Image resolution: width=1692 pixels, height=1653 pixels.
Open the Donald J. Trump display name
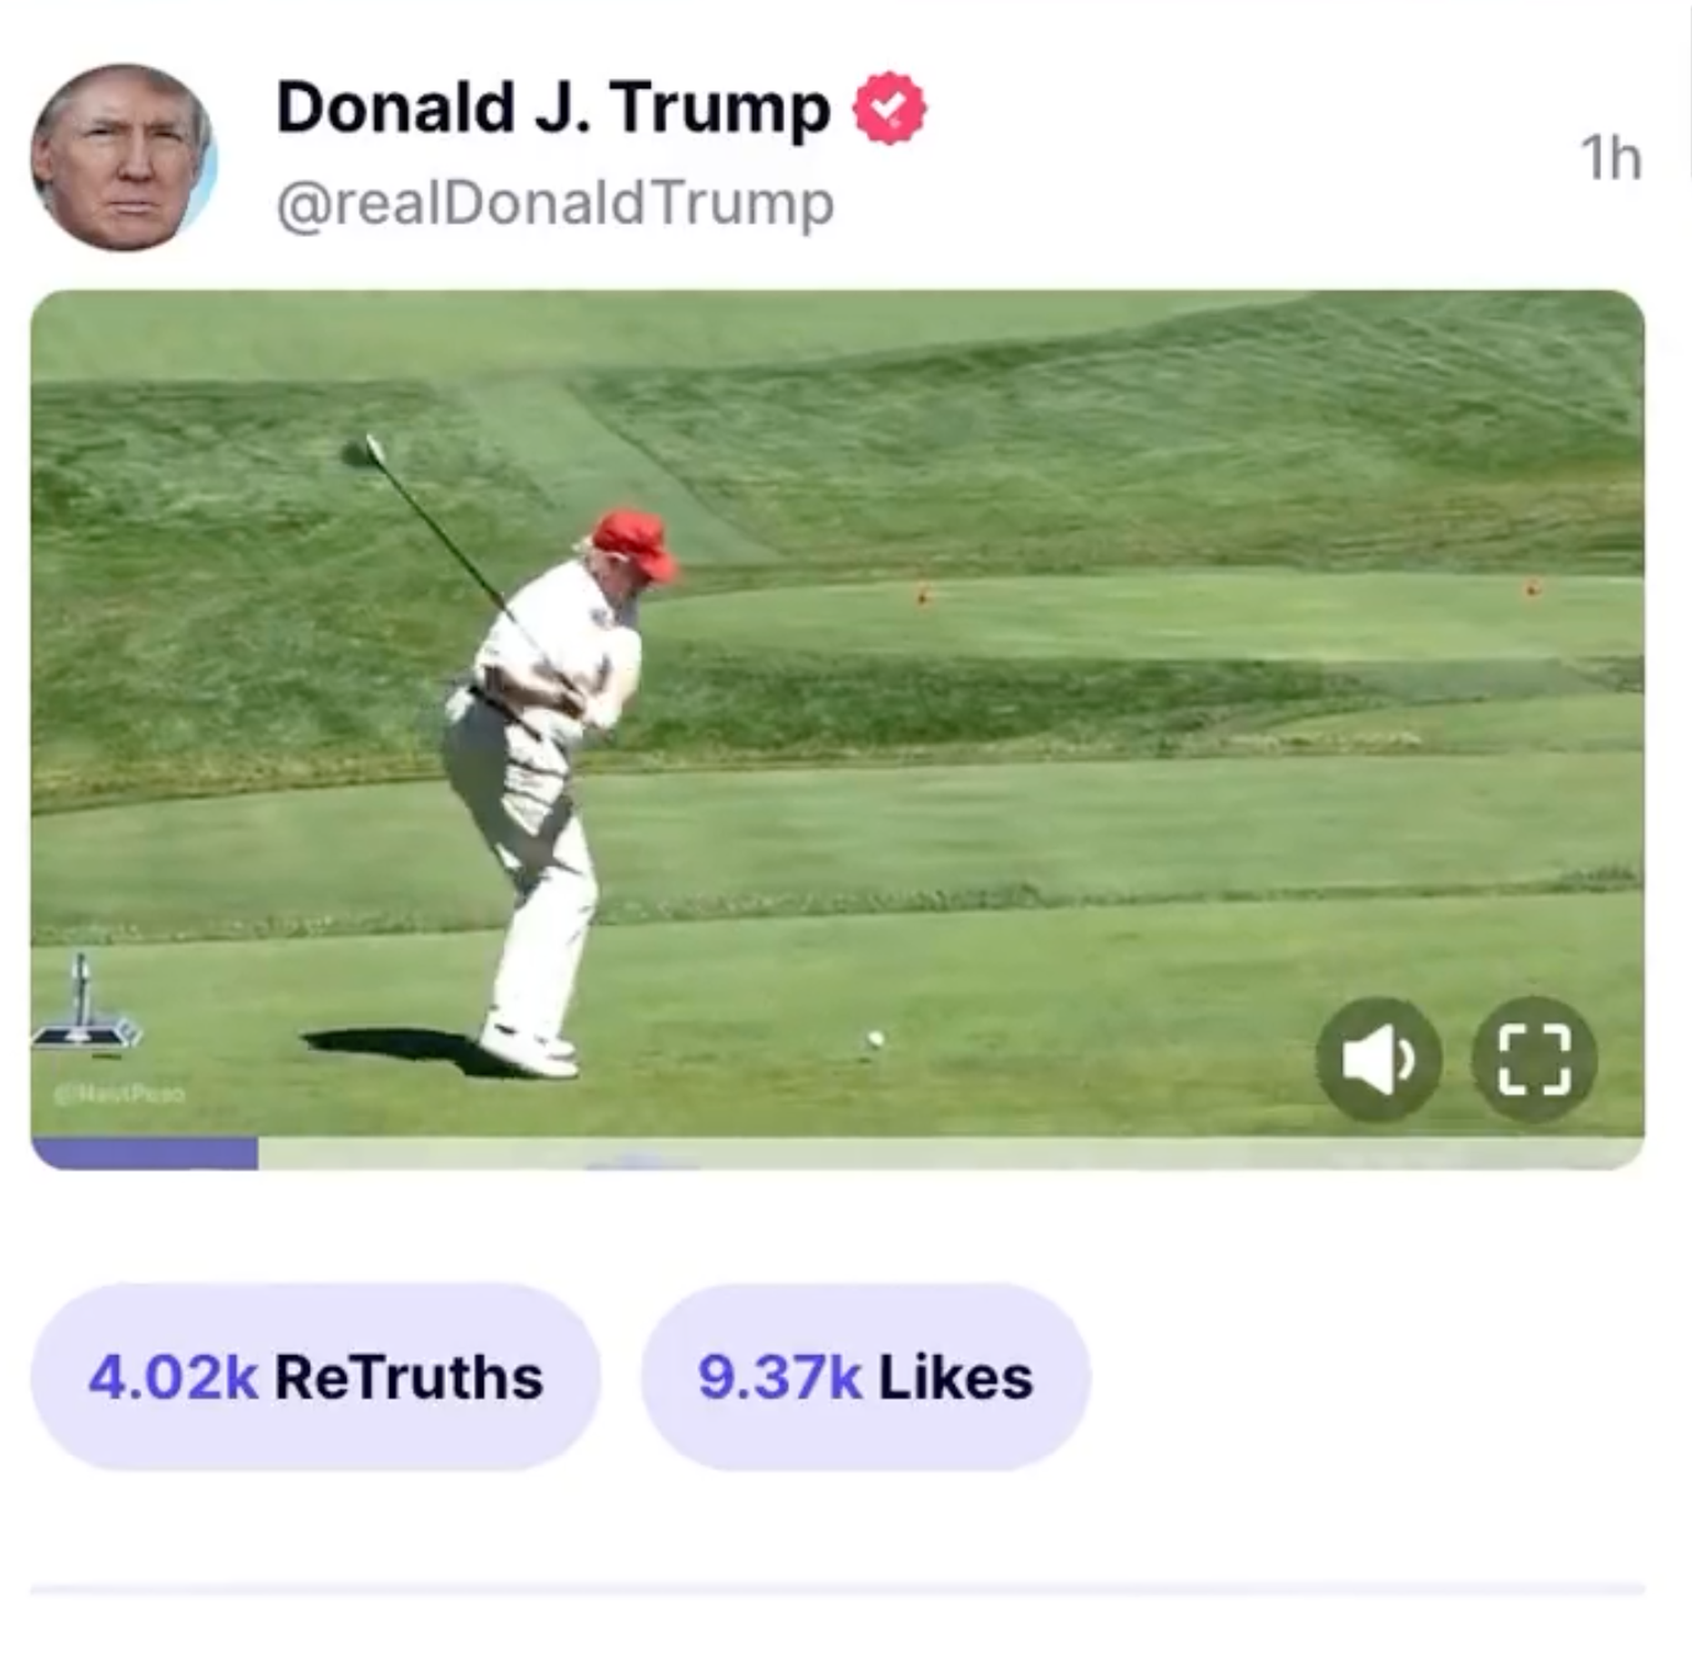[553, 109]
